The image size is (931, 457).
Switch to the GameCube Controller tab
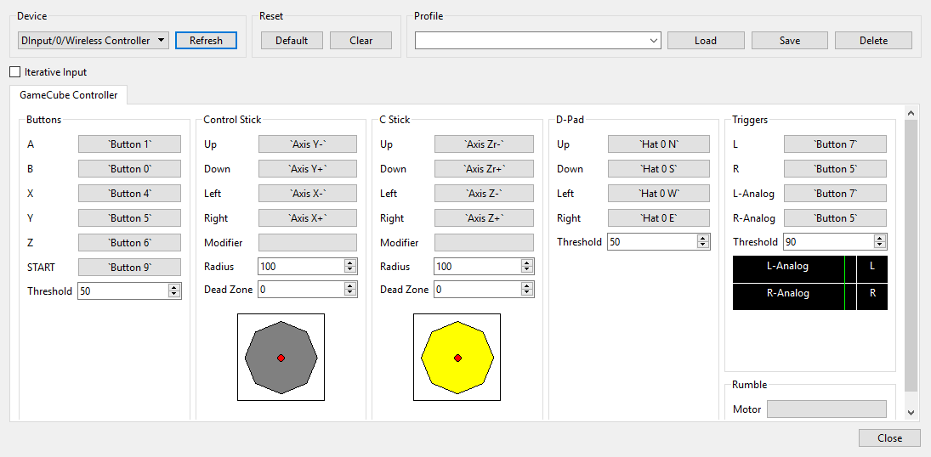point(69,95)
